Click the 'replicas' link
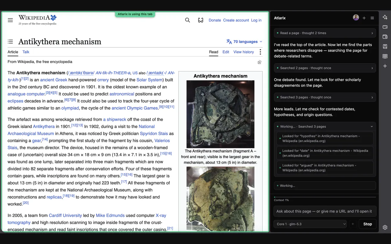 pyautogui.click(x=54, y=197)
